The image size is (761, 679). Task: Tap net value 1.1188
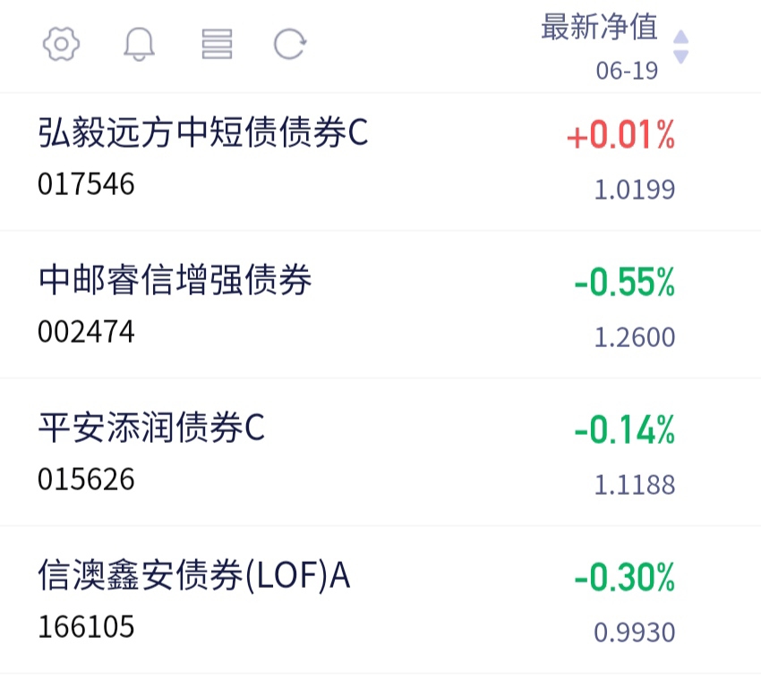tap(635, 485)
